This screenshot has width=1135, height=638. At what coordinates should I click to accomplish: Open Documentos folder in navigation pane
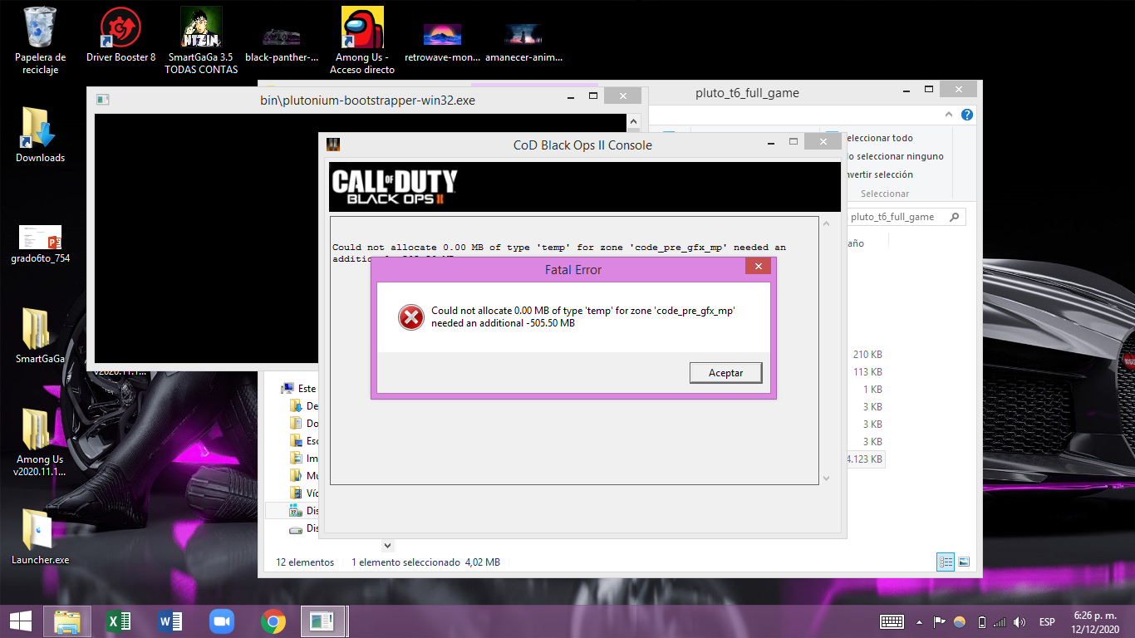[x=304, y=424]
